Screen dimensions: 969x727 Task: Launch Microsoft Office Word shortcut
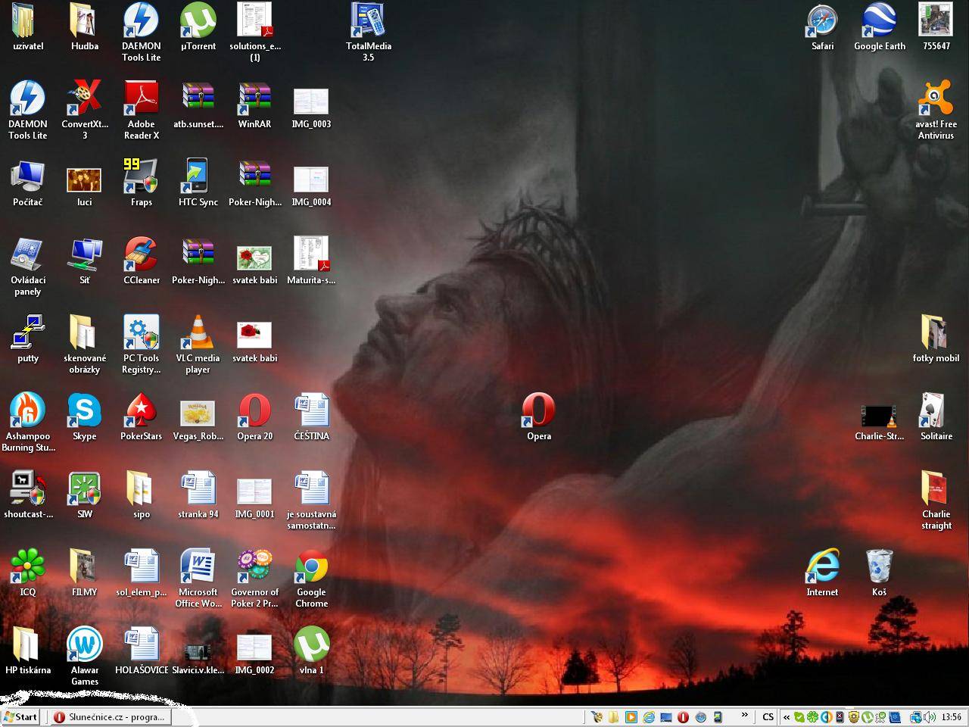pyautogui.click(x=198, y=578)
